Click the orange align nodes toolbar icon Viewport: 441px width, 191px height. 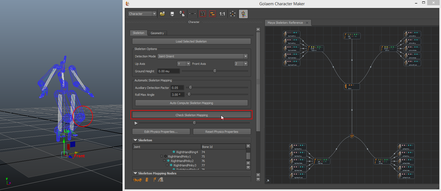212,14
